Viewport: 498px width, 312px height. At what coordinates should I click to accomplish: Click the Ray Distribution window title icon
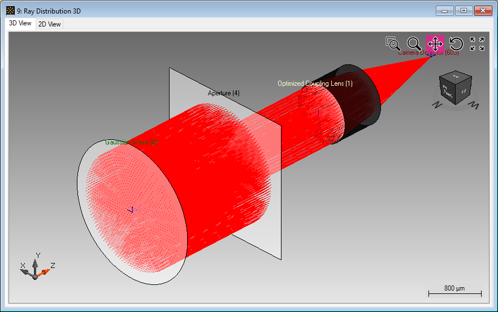pyautogui.click(x=10, y=11)
